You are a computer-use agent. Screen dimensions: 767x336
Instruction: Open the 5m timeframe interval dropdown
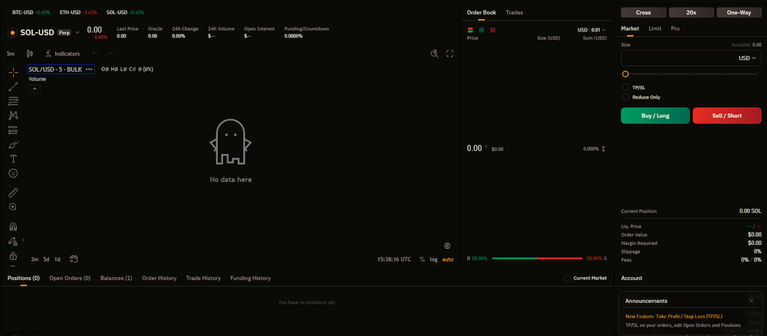pyautogui.click(x=11, y=54)
